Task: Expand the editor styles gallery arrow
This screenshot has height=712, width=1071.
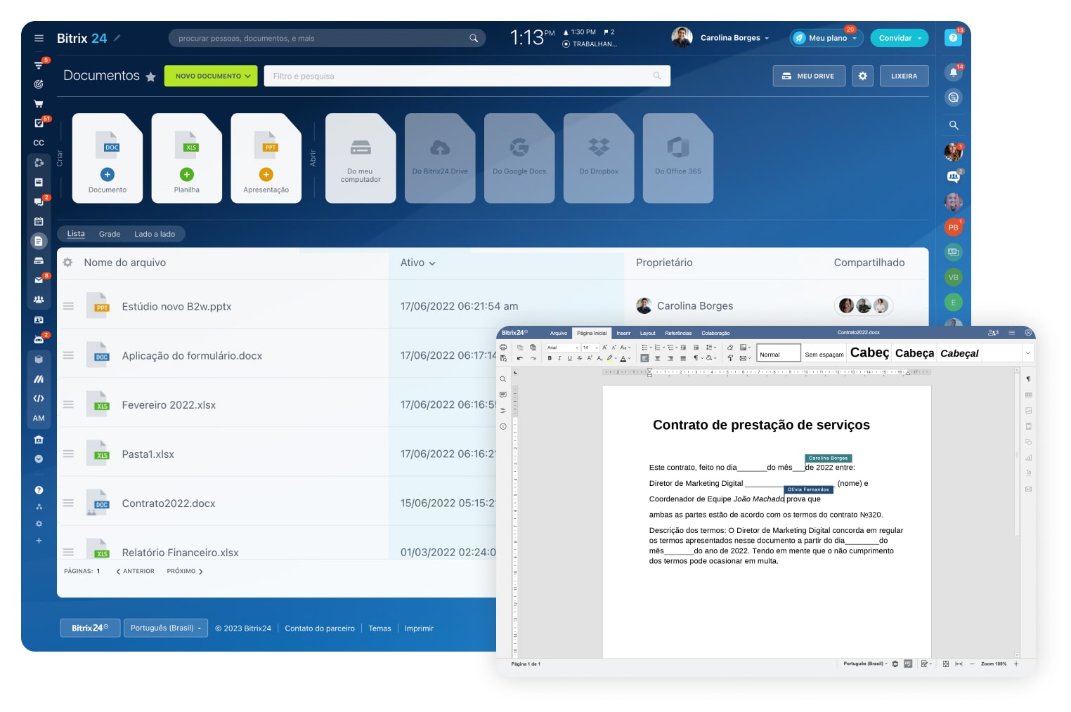Action: tap(1027, 353)
